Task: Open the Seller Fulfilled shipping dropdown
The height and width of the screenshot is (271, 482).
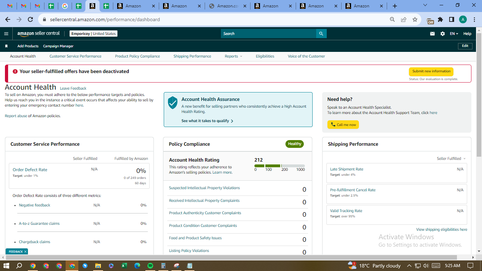Action: click(451, 158)
